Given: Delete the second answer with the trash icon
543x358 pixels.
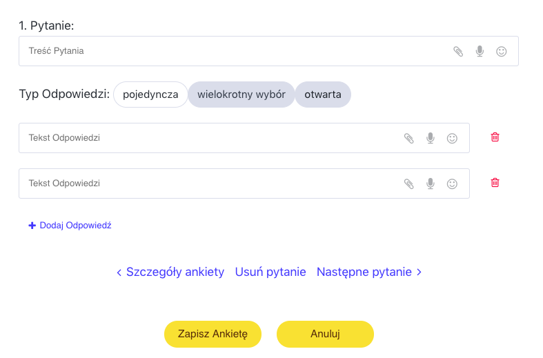Looking at the screenshot, I should coord(495,183).
